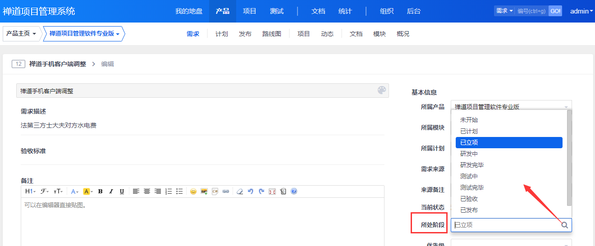Click the title color palette icon
The width and height of the screenshot is (595, 246).
point(382,90)
